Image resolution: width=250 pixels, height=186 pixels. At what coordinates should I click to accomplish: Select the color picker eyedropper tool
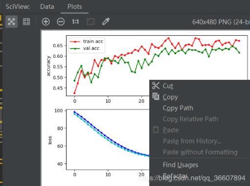106,22
